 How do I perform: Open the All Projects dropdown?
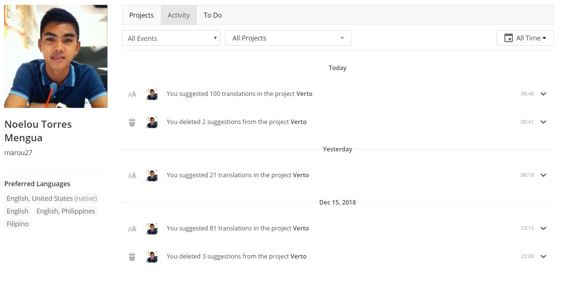point(288,38)
